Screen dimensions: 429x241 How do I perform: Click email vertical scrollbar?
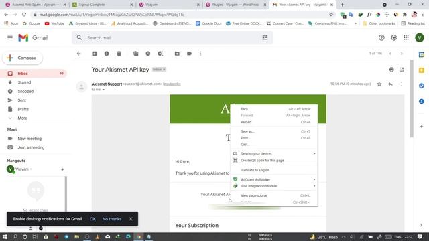(412, 98)
